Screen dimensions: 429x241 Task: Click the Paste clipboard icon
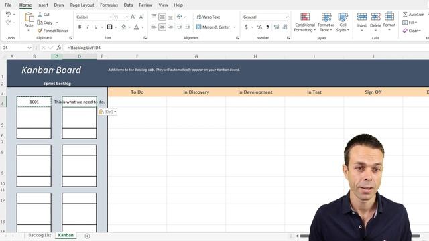pos(29,17)
